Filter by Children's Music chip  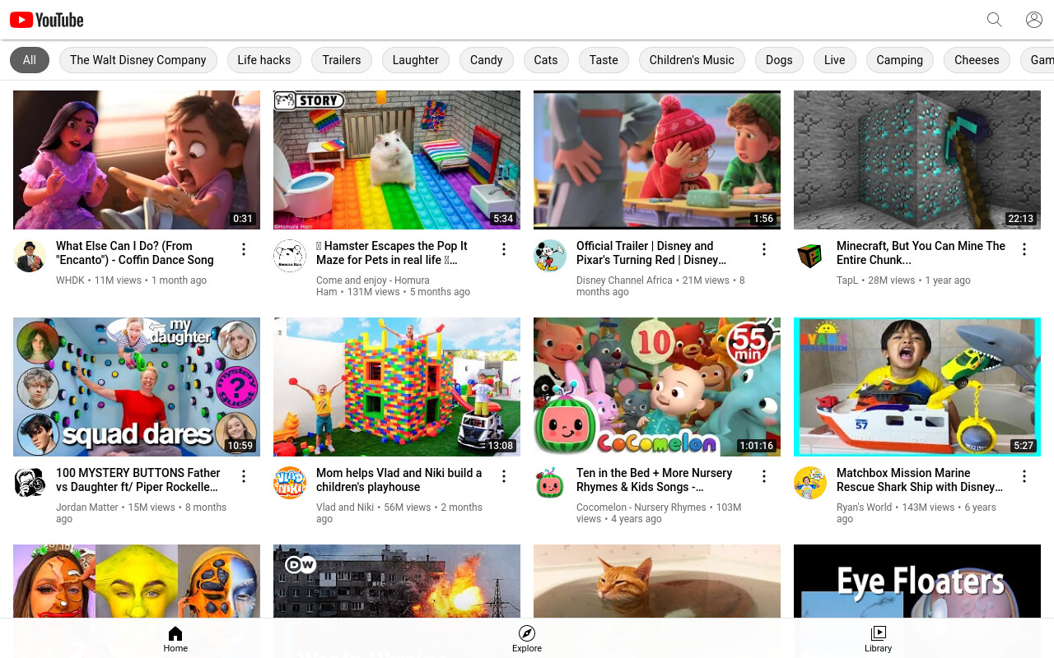692,60
